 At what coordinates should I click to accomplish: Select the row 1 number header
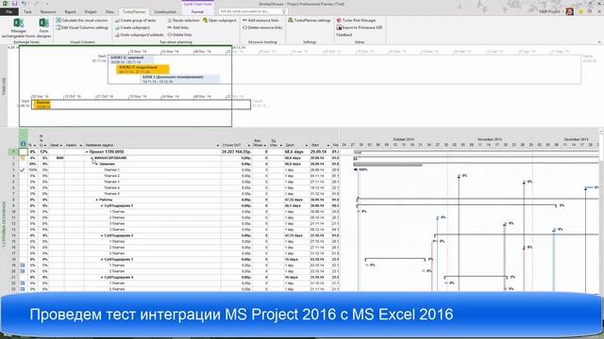pos(13,158)
